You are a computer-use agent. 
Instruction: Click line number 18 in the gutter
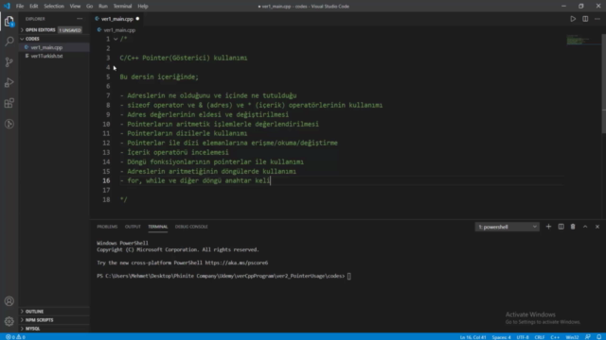click(x=106, y=199)
